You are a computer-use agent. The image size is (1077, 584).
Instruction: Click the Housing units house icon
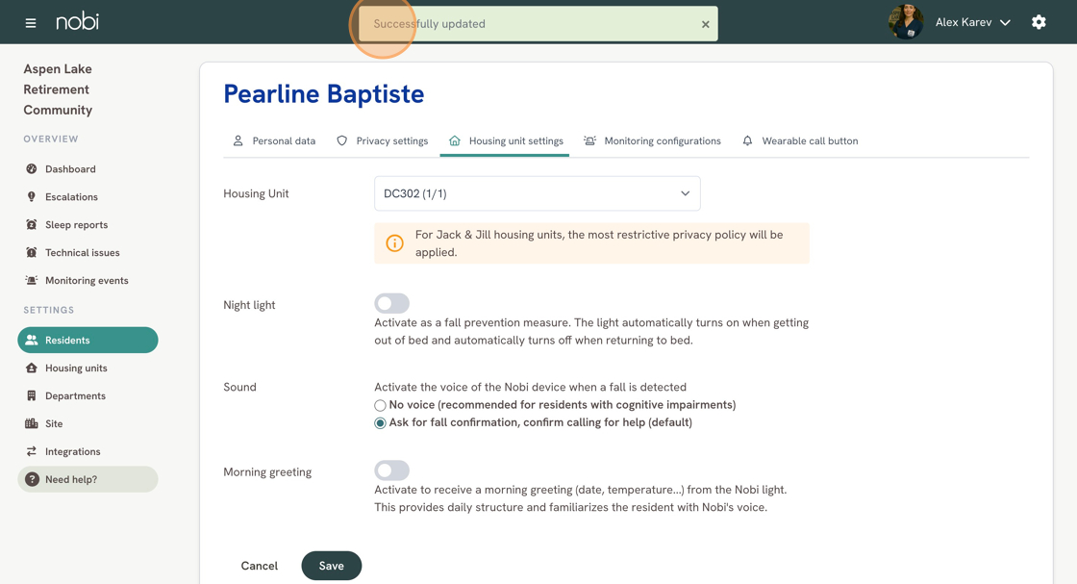point(31,368)
